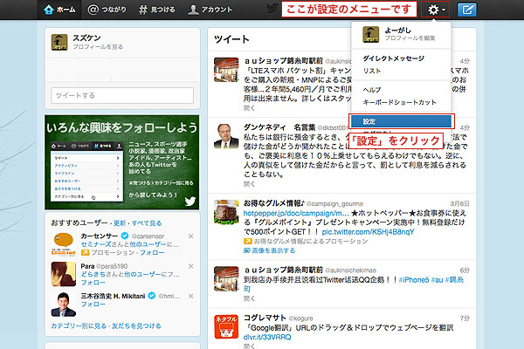Click the Twitter bird logo in top bar
The image size is (524, 349).
coord(272,9)
